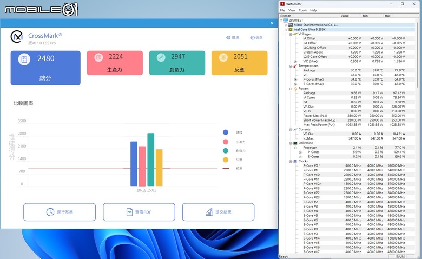The width and height of the screenshot is (422, 259).
Task: Open the Help menu in HWMonitor
Action: point(314,10)
